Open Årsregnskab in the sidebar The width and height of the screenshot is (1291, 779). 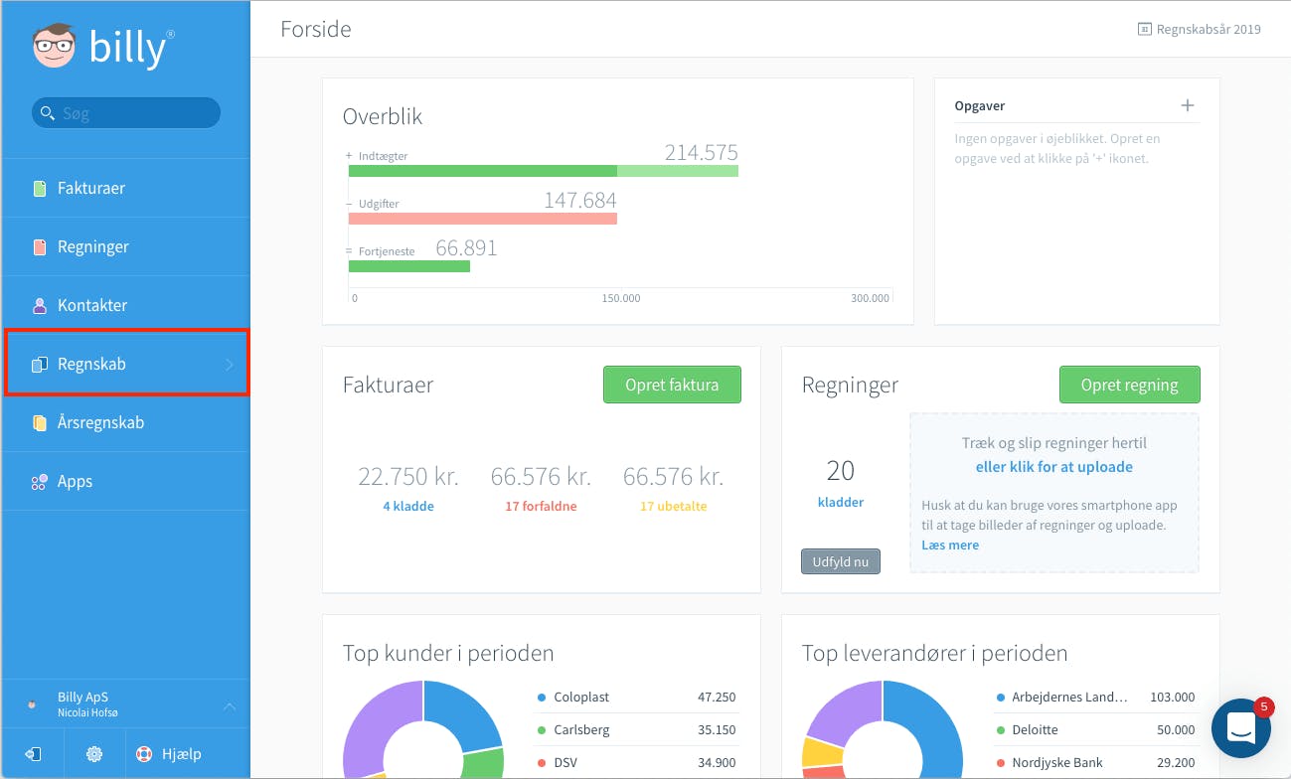coord(125,422)
